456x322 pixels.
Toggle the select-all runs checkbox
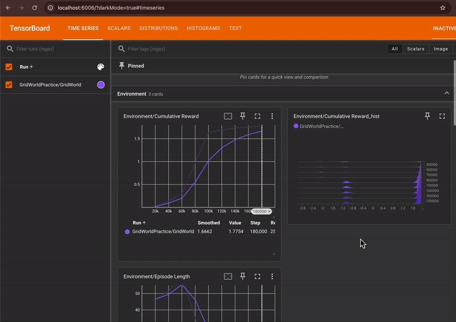9,67
